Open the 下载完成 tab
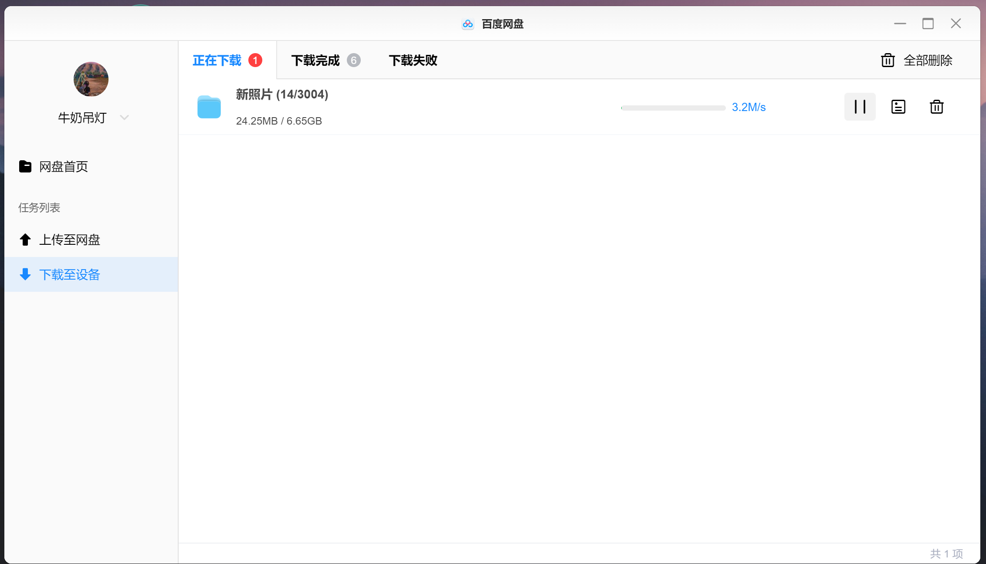The image size is (986, 564). coord(325,60)
